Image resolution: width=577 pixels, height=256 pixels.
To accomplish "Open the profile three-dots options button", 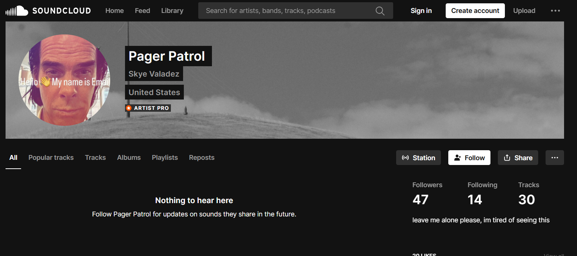I will [554, 158].
